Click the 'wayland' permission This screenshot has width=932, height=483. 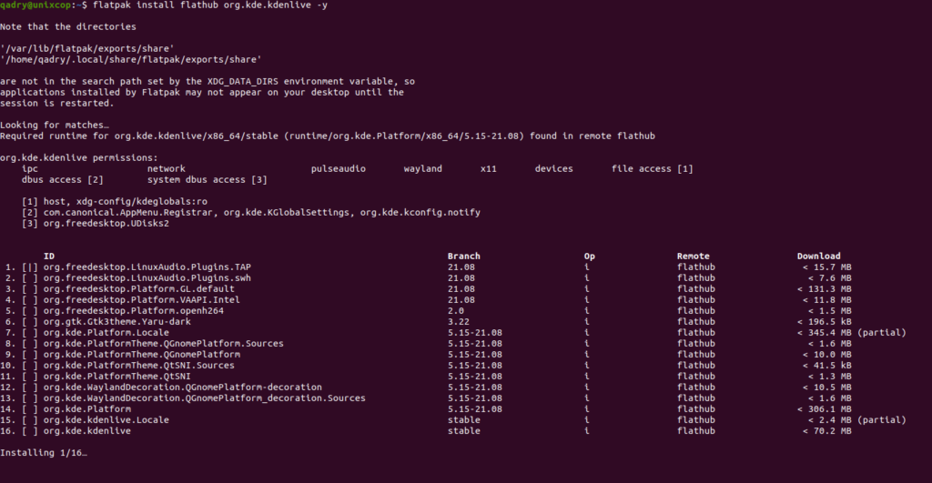click(422, 168)
